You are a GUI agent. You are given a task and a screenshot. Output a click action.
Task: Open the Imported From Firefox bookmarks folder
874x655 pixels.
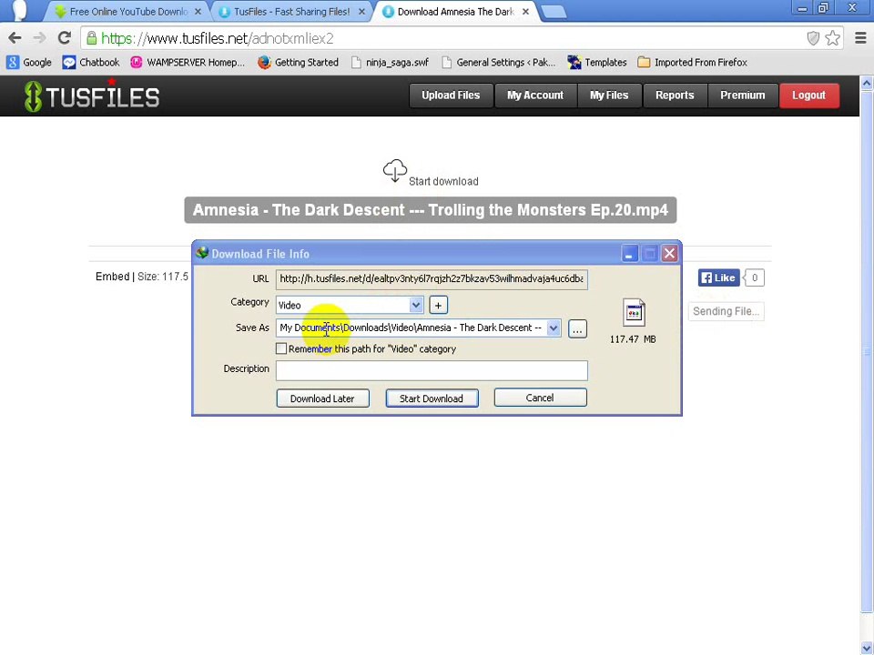coord(692,63)
